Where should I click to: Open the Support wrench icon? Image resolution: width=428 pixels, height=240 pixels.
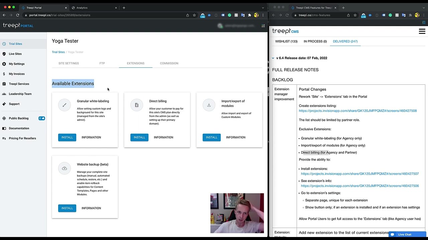4,104
